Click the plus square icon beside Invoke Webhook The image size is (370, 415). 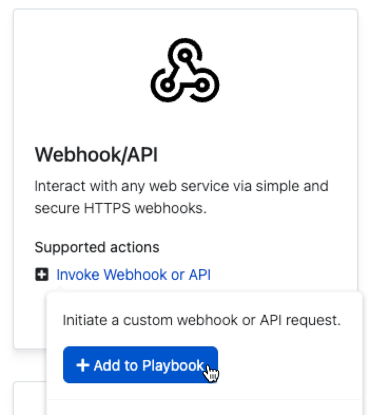[41, 275]
